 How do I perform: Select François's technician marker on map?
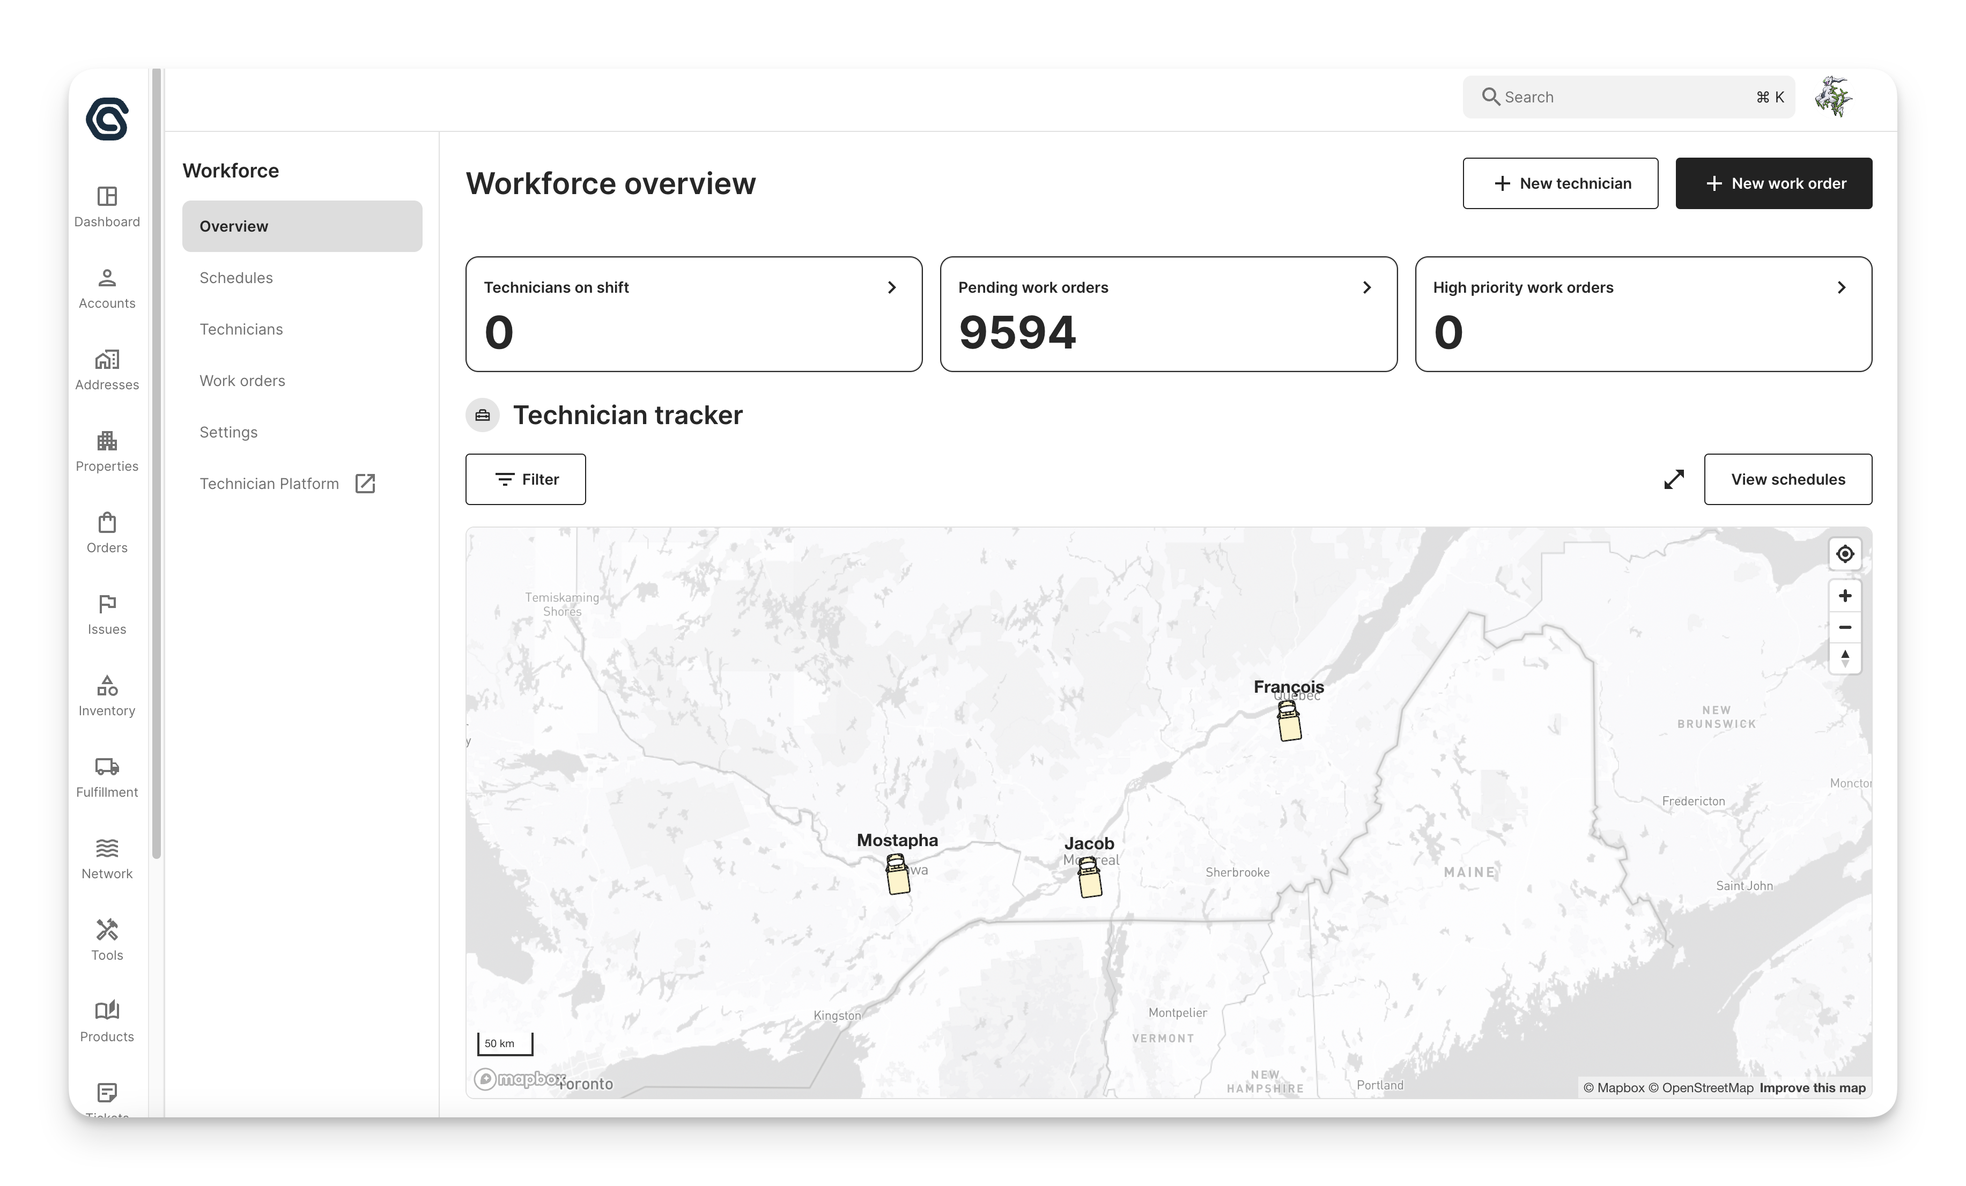tap(1289, 721)
